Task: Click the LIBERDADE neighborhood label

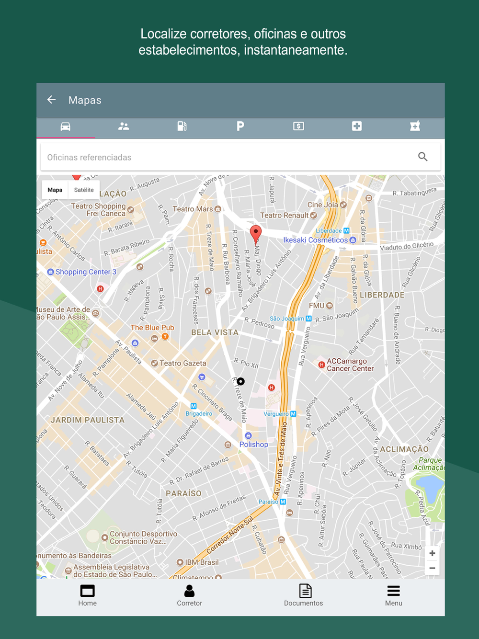Action: (382, 295)
